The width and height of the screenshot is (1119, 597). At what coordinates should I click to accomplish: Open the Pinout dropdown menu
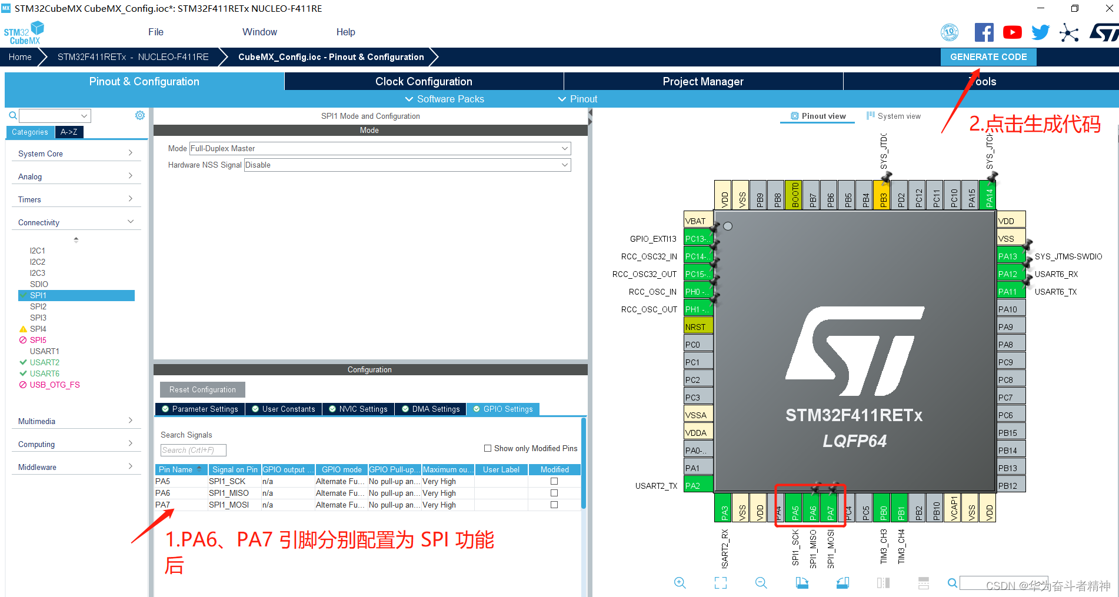pyautogui.click(x=578, y=99)
